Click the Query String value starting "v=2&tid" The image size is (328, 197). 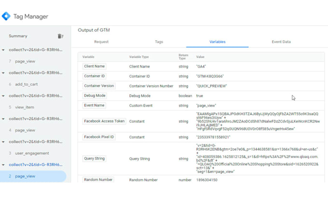(x=257, y=158)
